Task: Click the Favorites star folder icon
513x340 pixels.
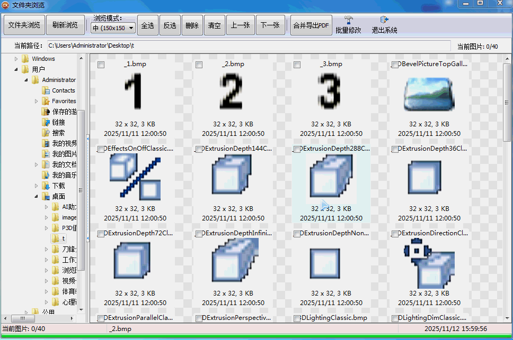Action: pos(46,101)
